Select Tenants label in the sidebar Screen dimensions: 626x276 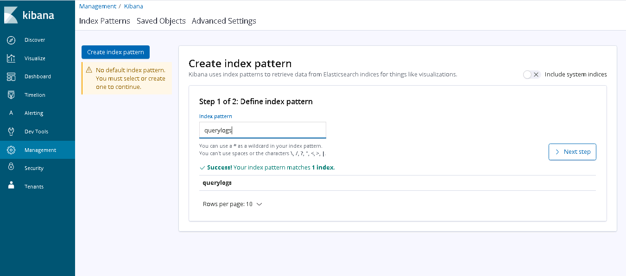[x=34, y=187]
